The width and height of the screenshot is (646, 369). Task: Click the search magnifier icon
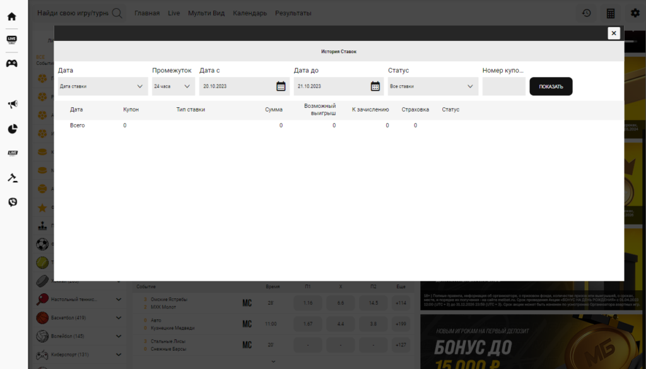point(117,13)
